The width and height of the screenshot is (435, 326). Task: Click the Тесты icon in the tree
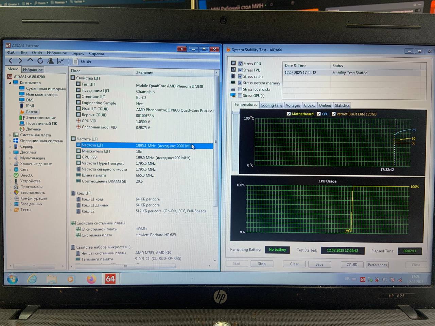(x=16, y=210)
